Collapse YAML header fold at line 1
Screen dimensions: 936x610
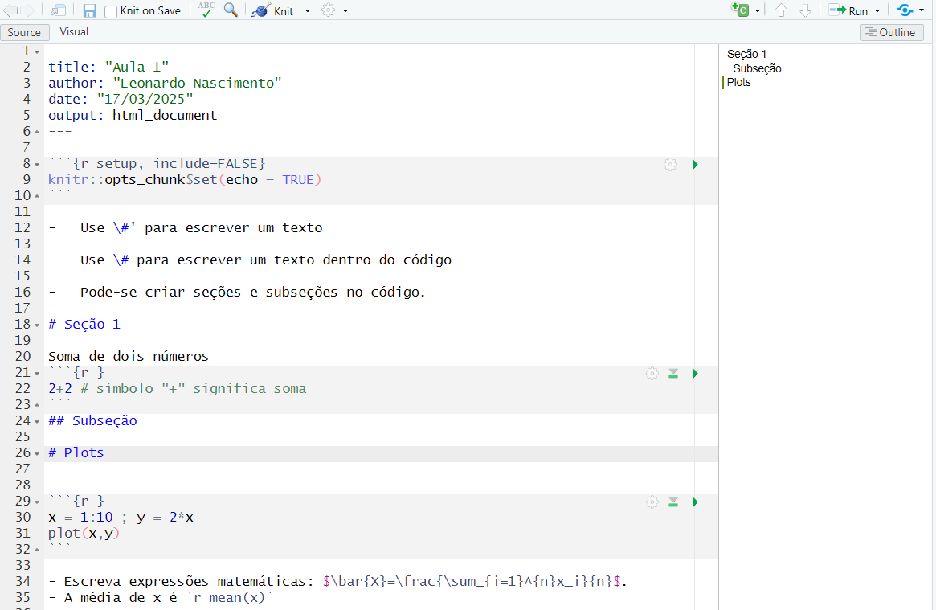pyautogui.click(x=37, y=52)
